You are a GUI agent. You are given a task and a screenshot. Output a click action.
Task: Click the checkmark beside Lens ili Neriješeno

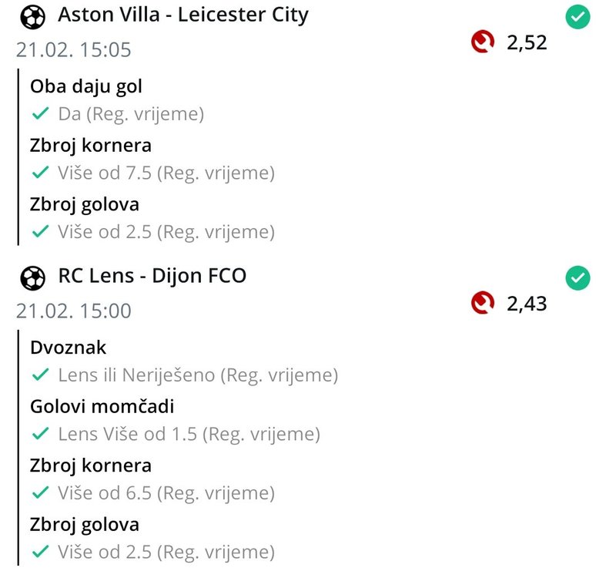[40, 375]
